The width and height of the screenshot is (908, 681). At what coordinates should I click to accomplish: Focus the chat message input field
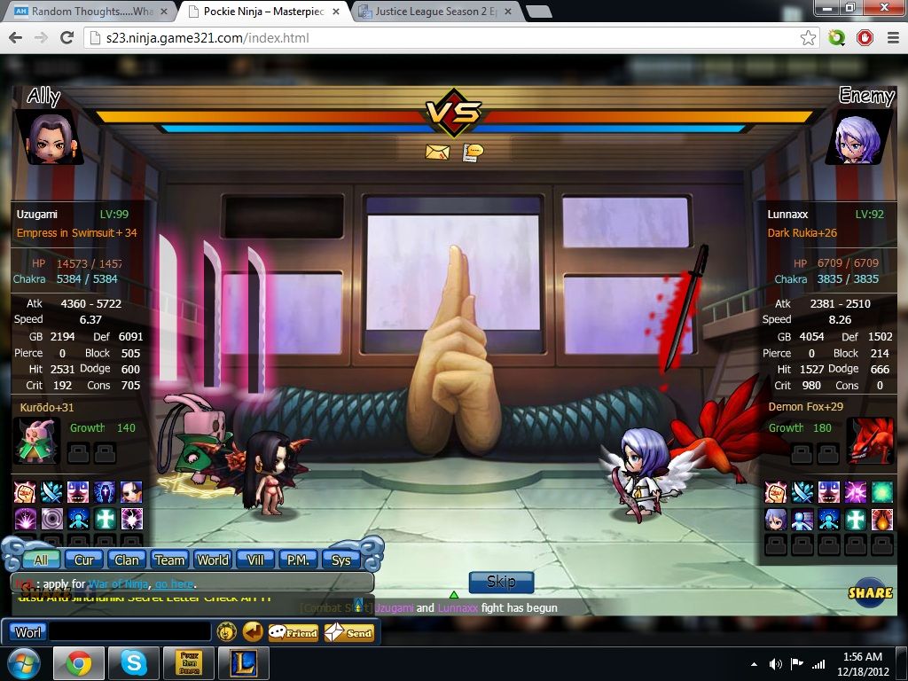[129, 631]
